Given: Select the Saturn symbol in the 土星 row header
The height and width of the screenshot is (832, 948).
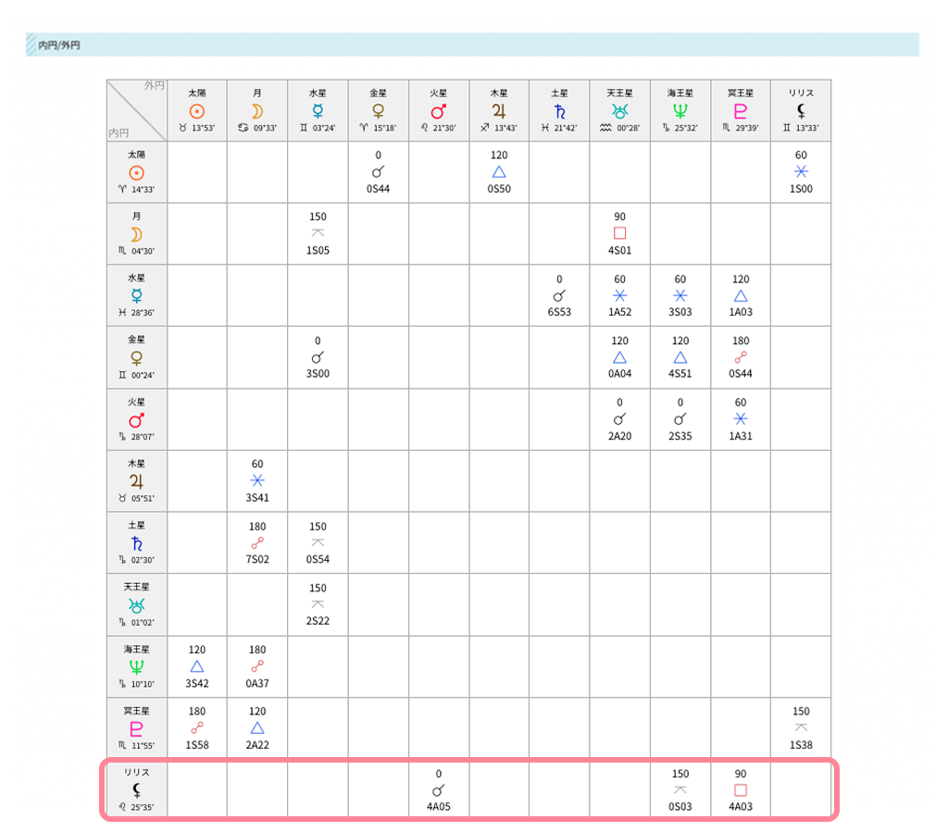Looking at the screenshot, I should click(136, 542).
